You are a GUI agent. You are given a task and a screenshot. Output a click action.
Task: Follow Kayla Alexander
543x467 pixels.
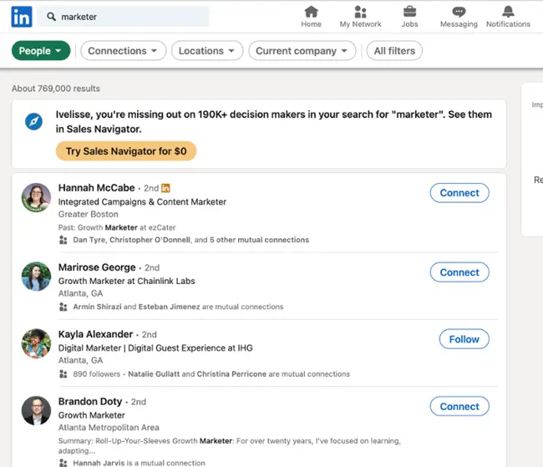click(x=464, y=339)
